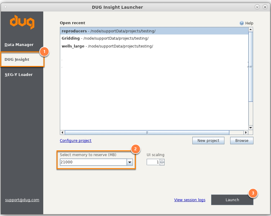Click the support@dug.com email link
271x216 pixels.
click(22, 200)
